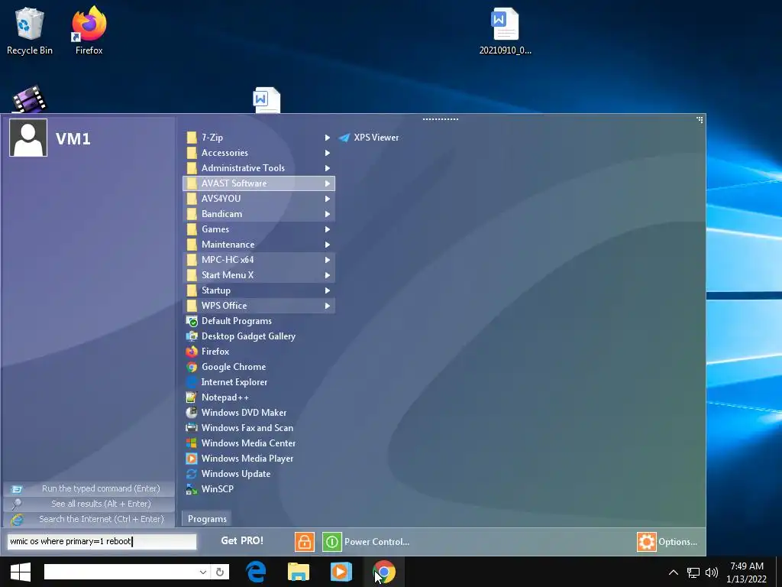This screenshot has width=782, height=587.
Task: Open the MPC-HC x64 folder
Action: point(259,260)
